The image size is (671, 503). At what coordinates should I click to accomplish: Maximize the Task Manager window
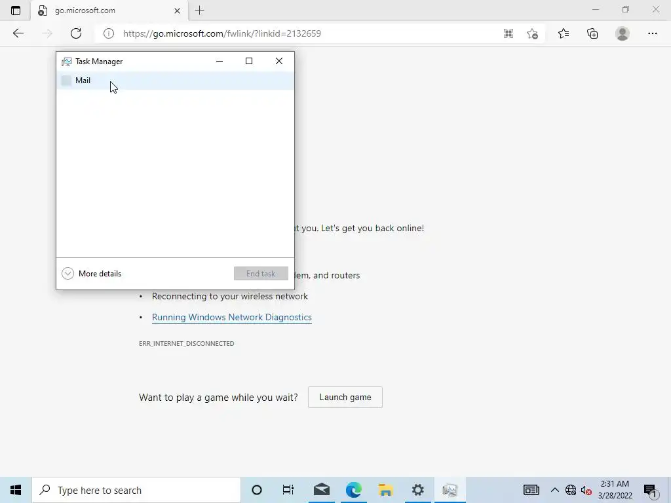coord(248,61)
